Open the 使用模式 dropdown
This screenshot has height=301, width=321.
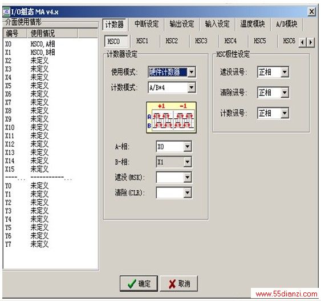click(x=192, y=72)
